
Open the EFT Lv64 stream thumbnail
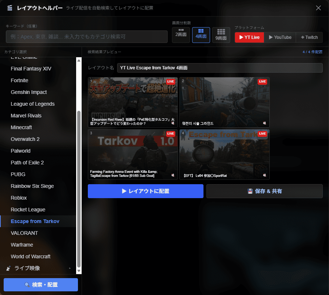coord(224,154)
